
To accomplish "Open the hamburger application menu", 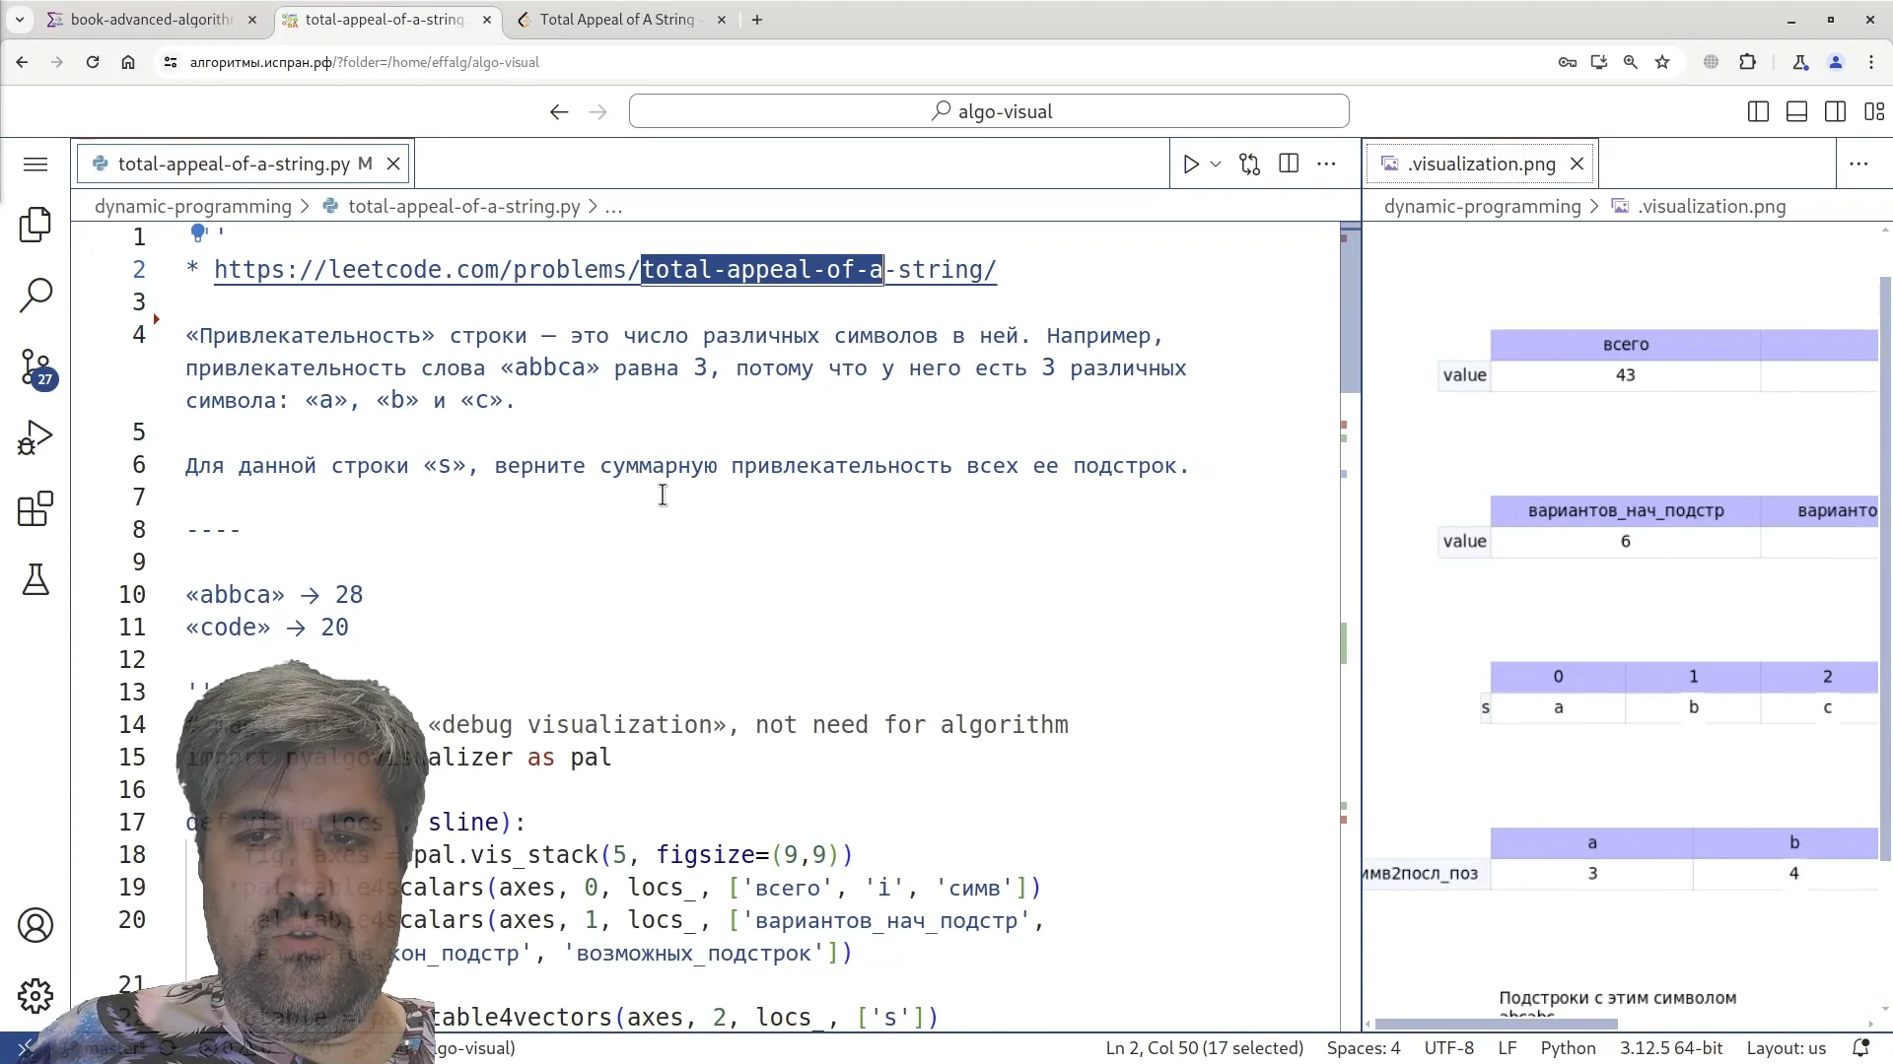I will [35, 165].
